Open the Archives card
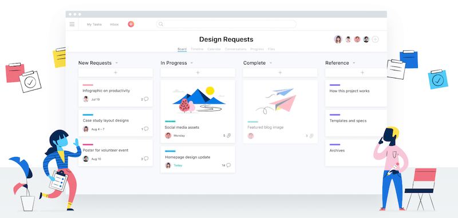 pyautogui.click(x=356, y=153)
